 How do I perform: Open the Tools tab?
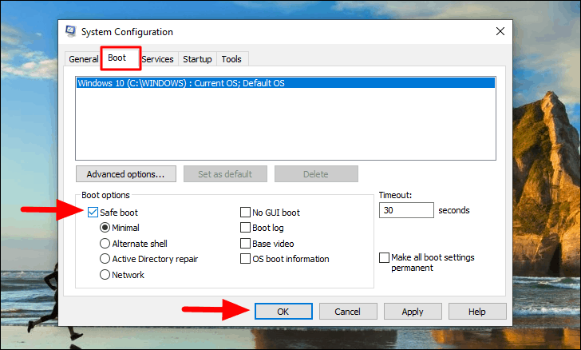tap(231, 59)
